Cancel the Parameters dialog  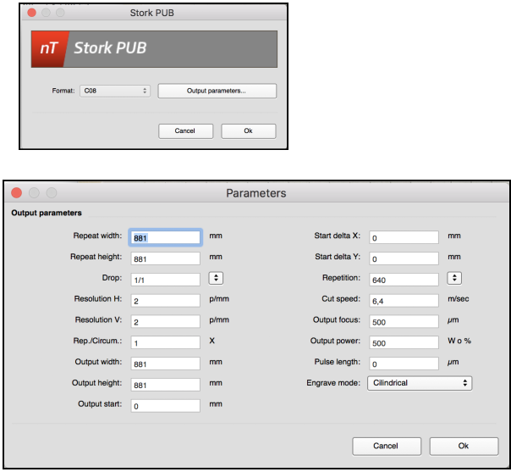coord(387,447)
